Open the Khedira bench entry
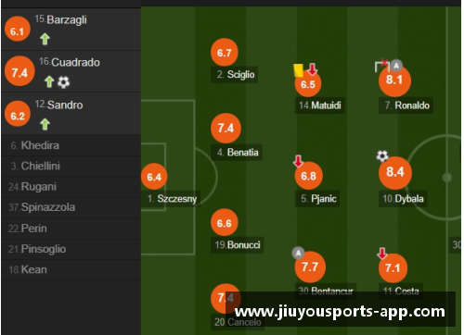The height and width of the screenshot is (335, 464). [x=71, y=145]
